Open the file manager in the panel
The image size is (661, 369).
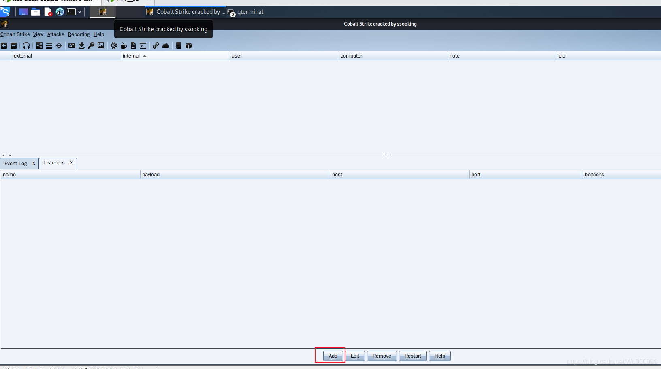(36, 12)
